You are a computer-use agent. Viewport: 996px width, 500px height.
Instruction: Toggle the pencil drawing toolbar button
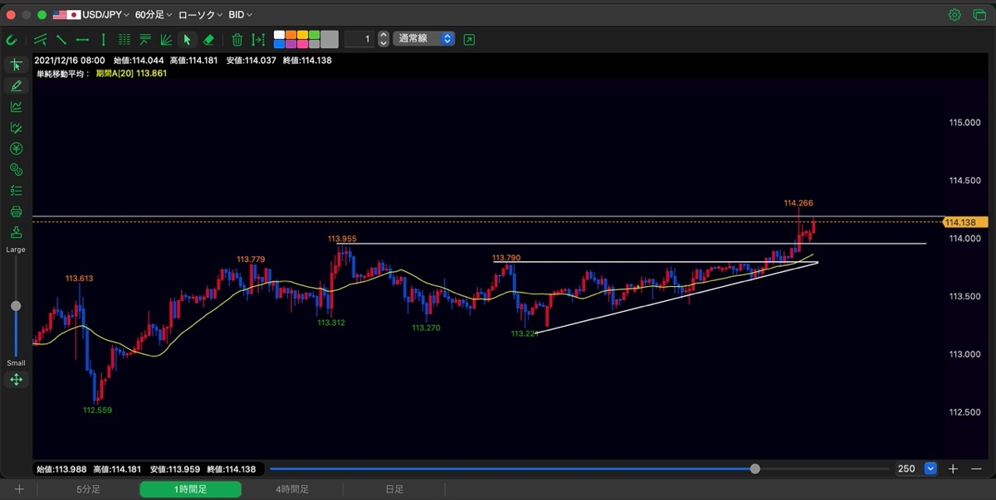pyautogui.click(x=16, y=85)
